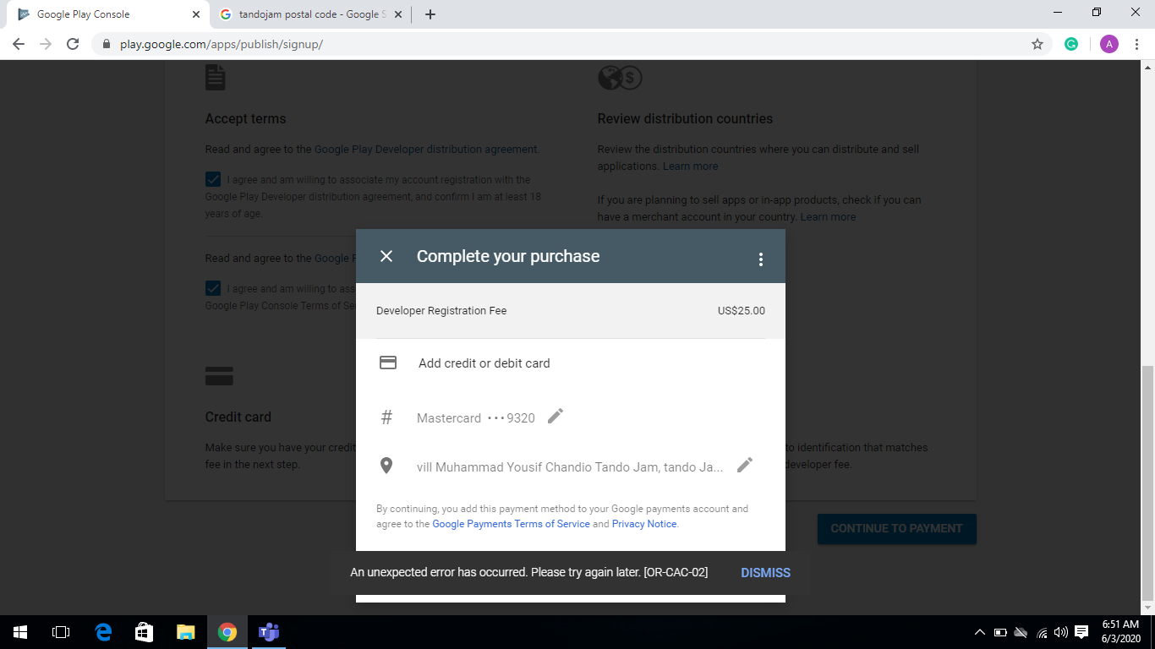Open Microsoft Teams from the taskbar

tap(269, 632)
